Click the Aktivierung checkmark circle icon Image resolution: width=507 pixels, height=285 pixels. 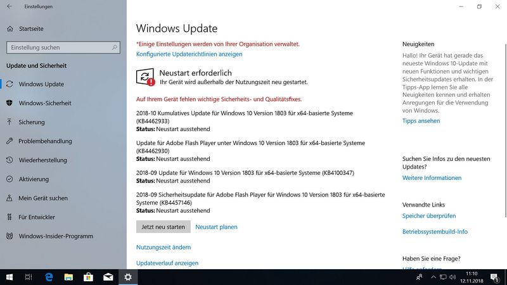click(10, 179)
